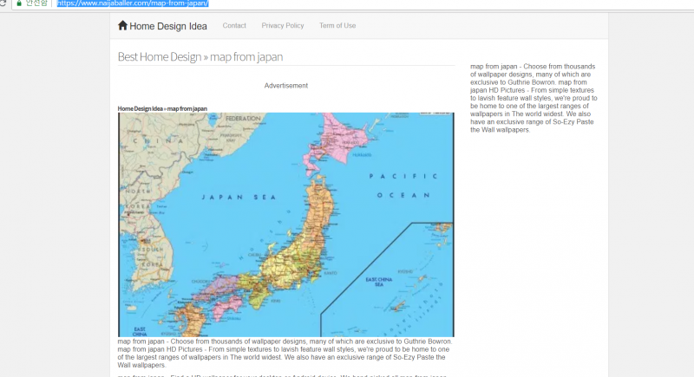Viewport: 694px width, 377px height.
Task: Go to Privacy Policy in the navbar
Action: 283,26
